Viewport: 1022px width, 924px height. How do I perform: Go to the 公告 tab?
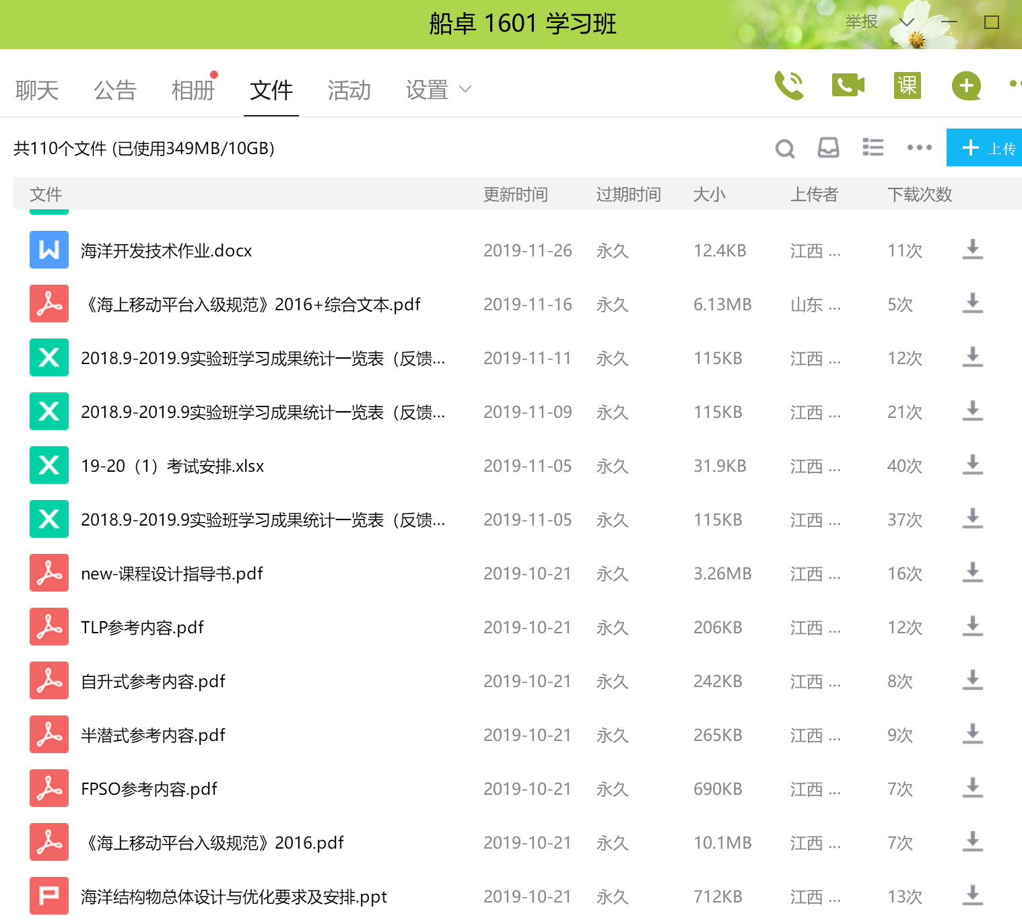click(x=115, y=90)
